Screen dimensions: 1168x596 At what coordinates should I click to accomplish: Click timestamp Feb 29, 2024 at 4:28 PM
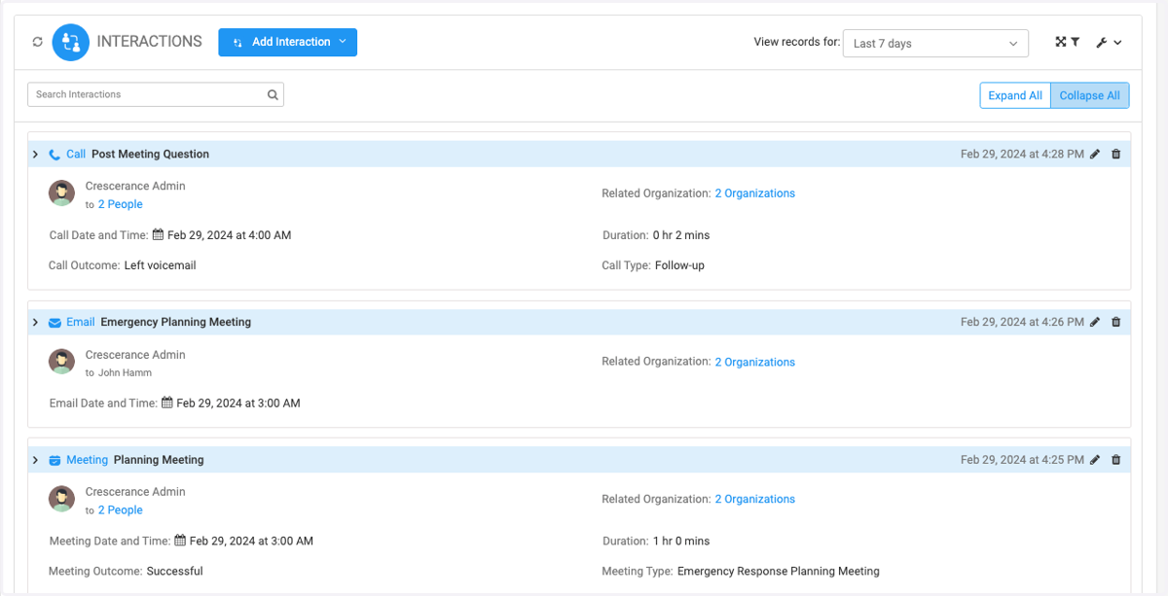[x=1022, y=154]
